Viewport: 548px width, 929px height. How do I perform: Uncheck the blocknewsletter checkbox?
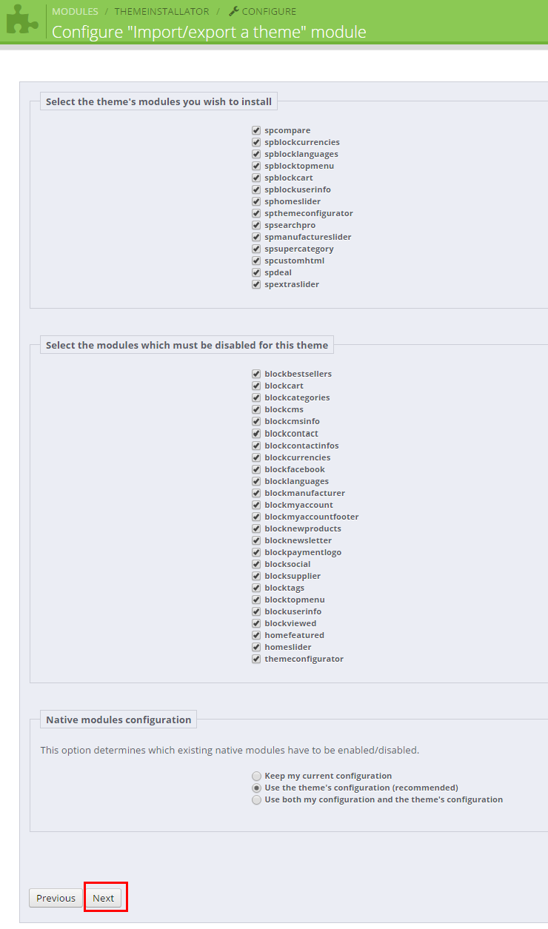pos(256,540)
